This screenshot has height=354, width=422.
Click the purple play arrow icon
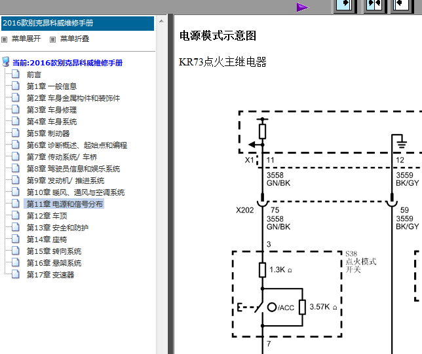(x=303, y=7)
